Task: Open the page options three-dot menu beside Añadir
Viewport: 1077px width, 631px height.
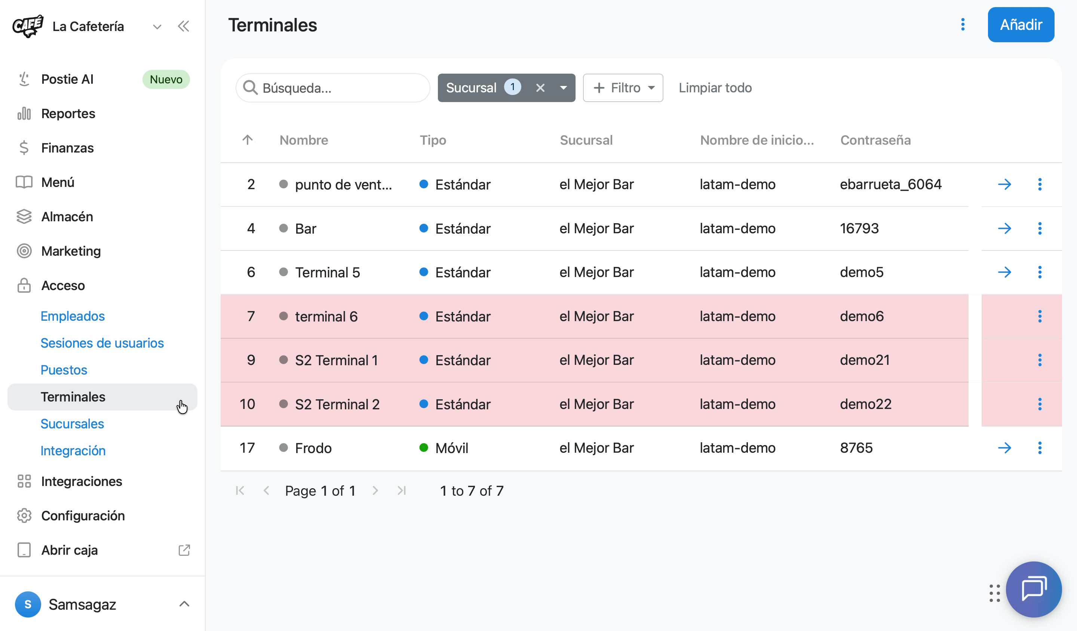Action: [963, 25]
